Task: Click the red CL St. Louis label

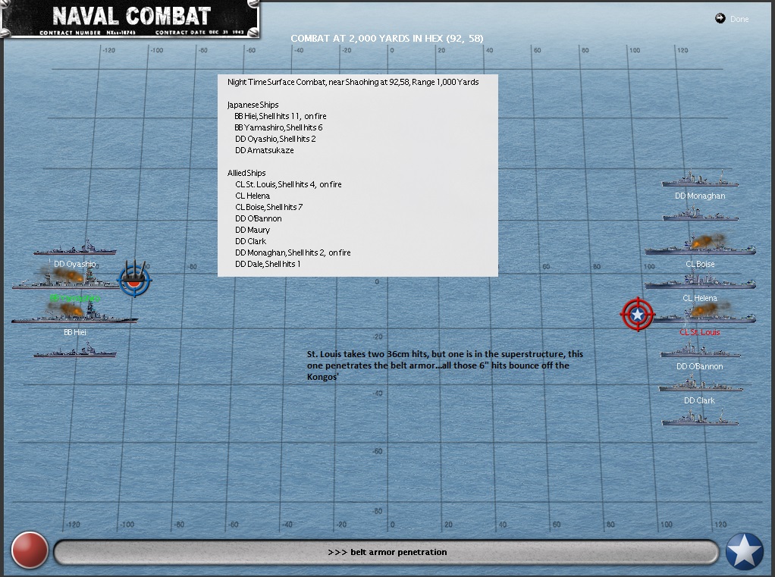Action: 700,332
